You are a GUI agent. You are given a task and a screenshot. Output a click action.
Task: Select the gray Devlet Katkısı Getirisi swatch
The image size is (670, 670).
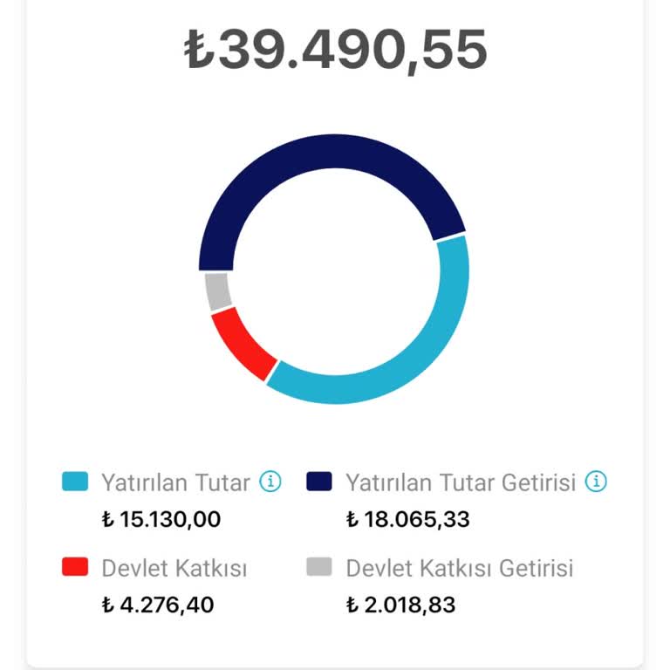318,566
